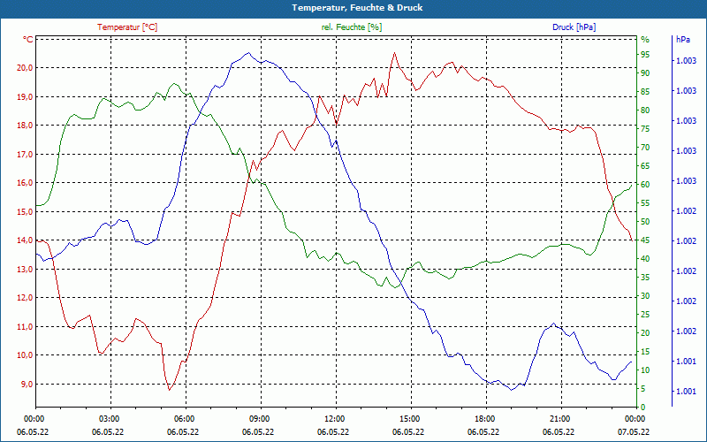Click the '75' value on humidity axis
Viewport: 707px width, 442px height.
(x=645, y=129)
